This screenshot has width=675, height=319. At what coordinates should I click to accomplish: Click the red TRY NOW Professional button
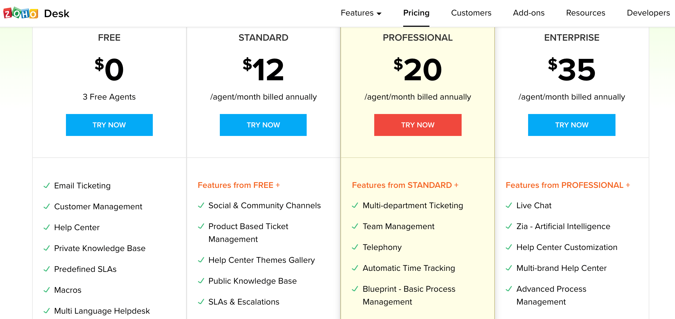click(x=418, y=125)
